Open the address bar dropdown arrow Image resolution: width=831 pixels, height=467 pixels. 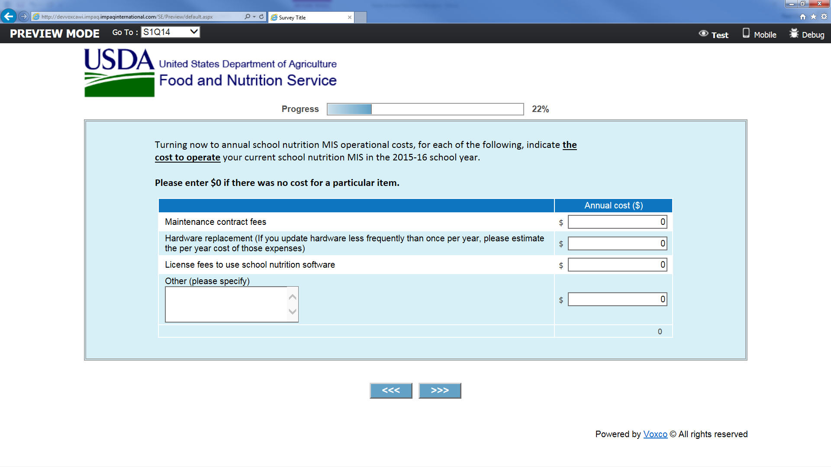(254, 16)
